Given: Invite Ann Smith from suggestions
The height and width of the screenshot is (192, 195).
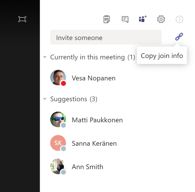Looking at the screenshot, I should pyautogui.click(x=88, y=167).
